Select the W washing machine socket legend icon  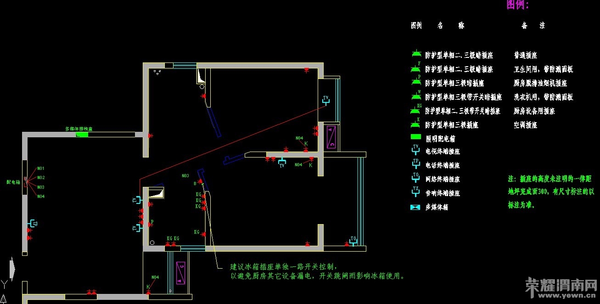[x=415, y=96]
